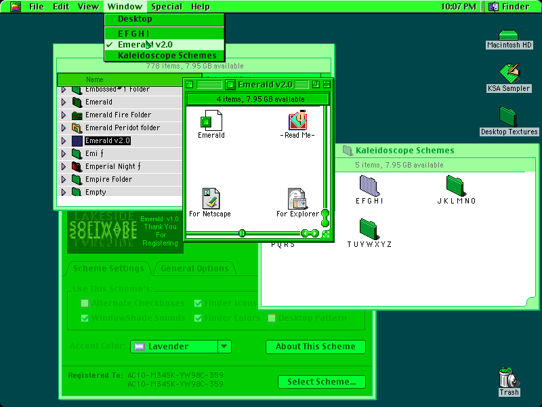Expand Emperial Night folder triangle
Image resolution: width=542 pixels, height=407 pixels.
[x=64, y=166]
